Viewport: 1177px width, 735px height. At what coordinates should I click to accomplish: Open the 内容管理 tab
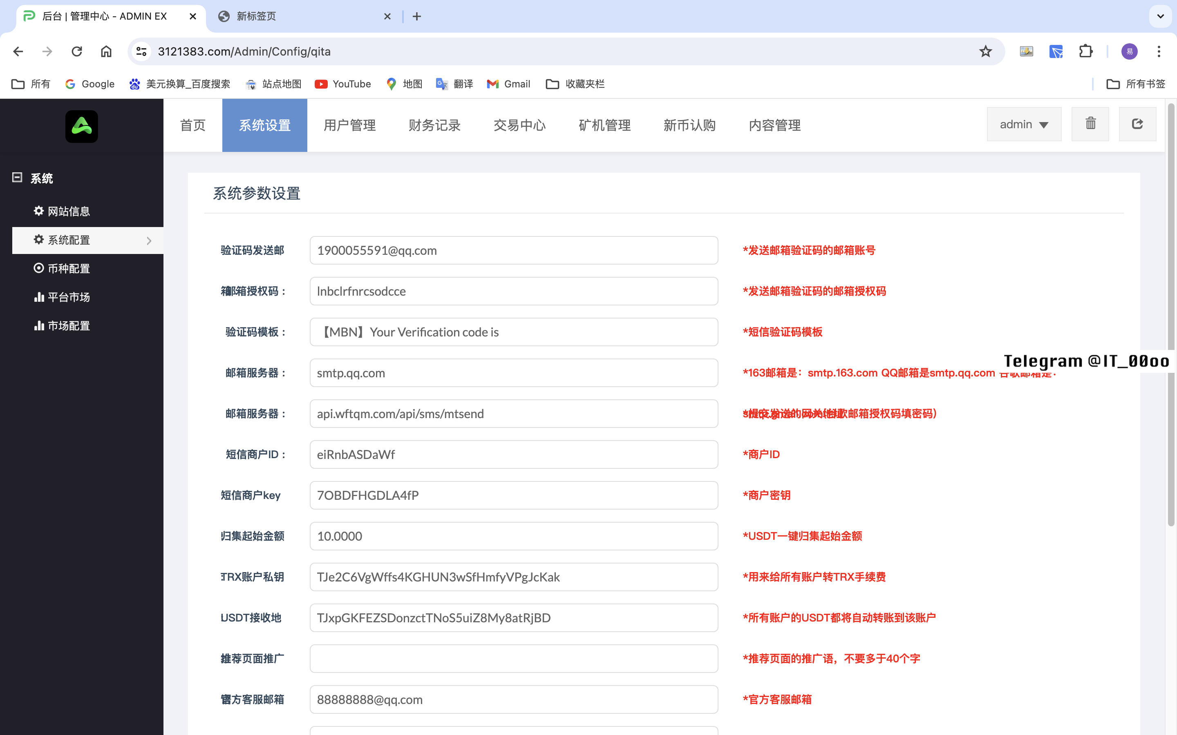775,125
